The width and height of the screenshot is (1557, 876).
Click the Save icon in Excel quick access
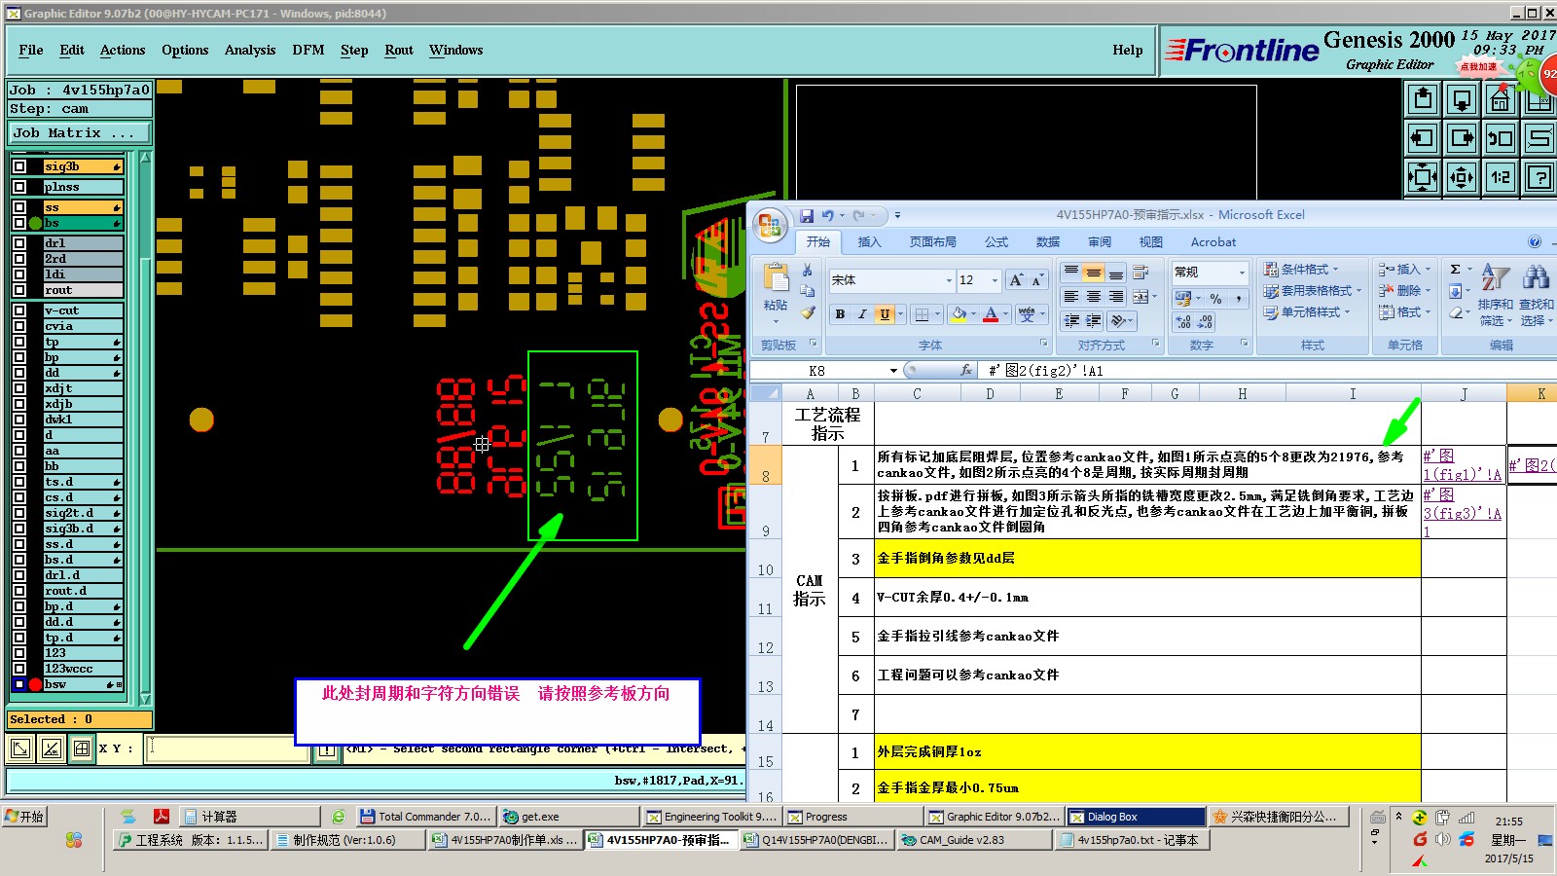pyautogui.click(x=807, y=216)
